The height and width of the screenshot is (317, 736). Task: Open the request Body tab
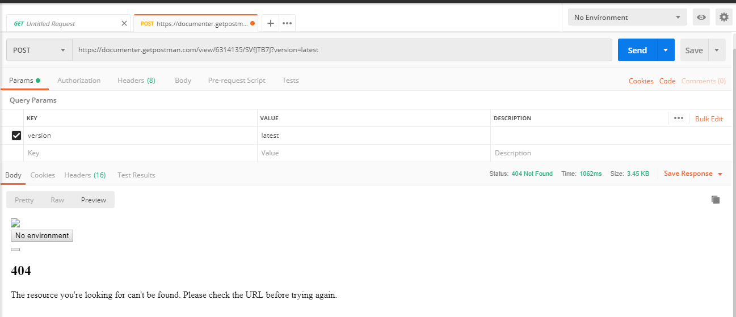click(183, 81)
